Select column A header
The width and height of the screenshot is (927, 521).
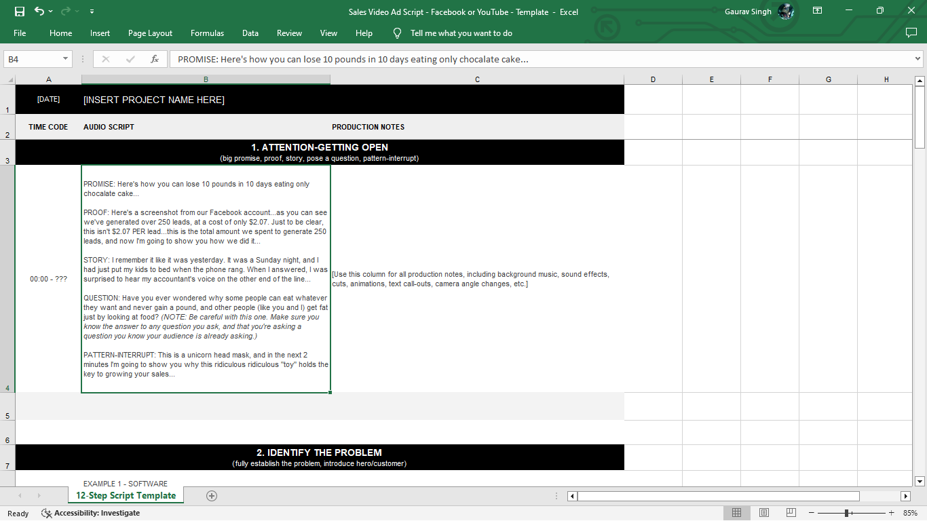[48, 79]
